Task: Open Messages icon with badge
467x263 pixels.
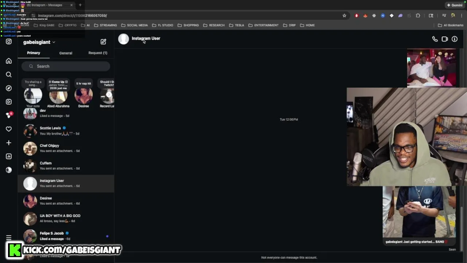Action: (9, 115)
